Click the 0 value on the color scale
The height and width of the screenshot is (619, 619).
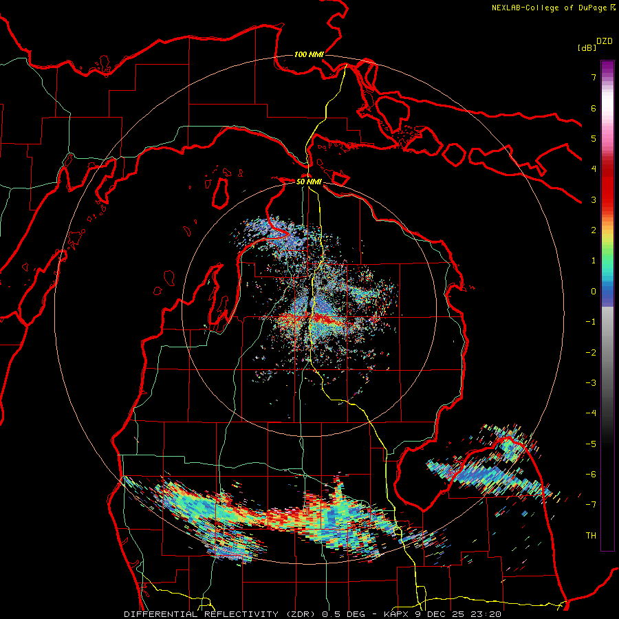point(594,292)
